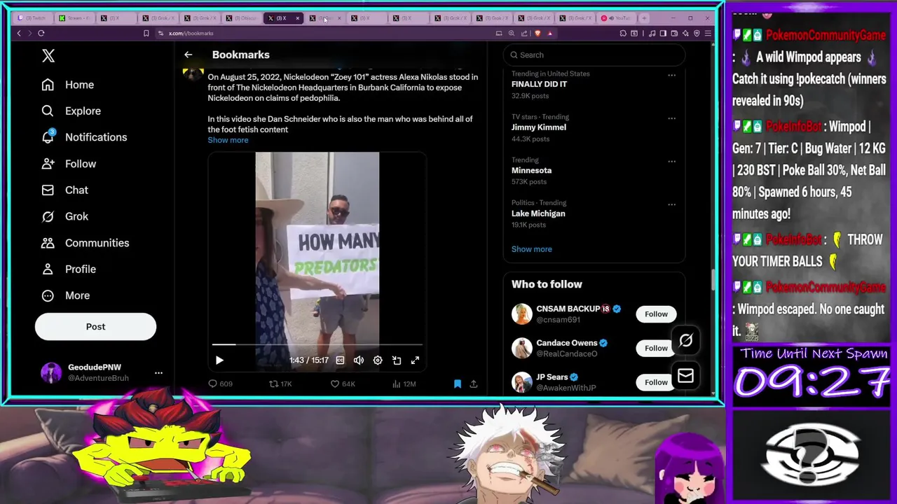Viewport: 897px width, 504px height.
Task: Play the video in the tweet
Action: [219, 360]
